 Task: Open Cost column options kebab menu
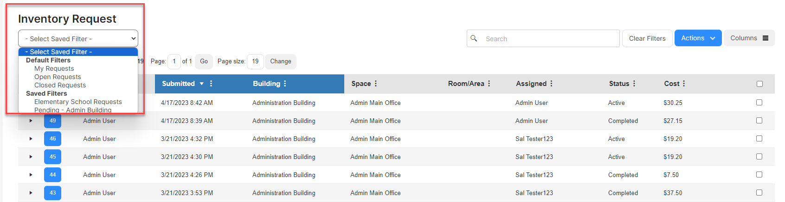point(684,84)
